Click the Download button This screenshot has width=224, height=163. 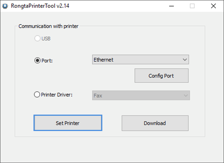pos(155,123)
